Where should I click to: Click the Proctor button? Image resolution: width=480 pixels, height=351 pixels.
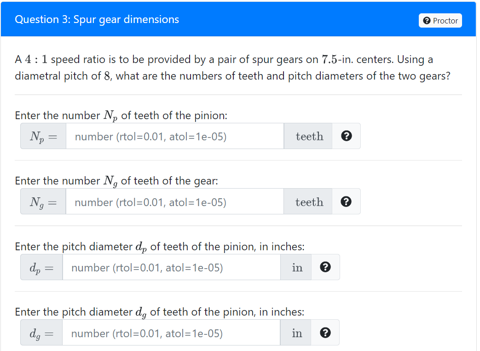coord(440,21)
